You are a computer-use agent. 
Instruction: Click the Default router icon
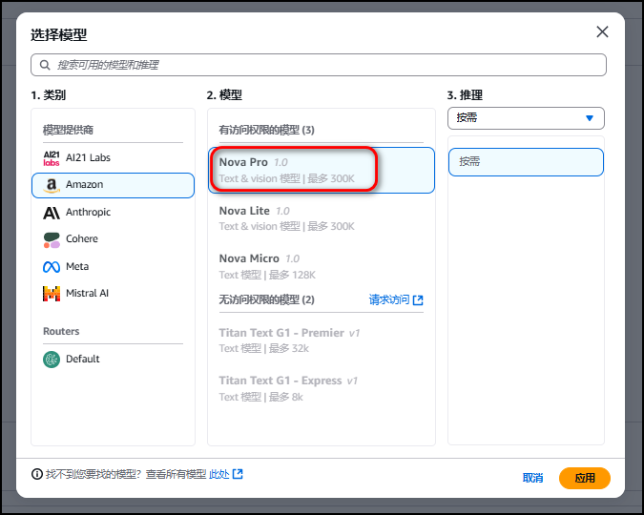click(52, 360)
